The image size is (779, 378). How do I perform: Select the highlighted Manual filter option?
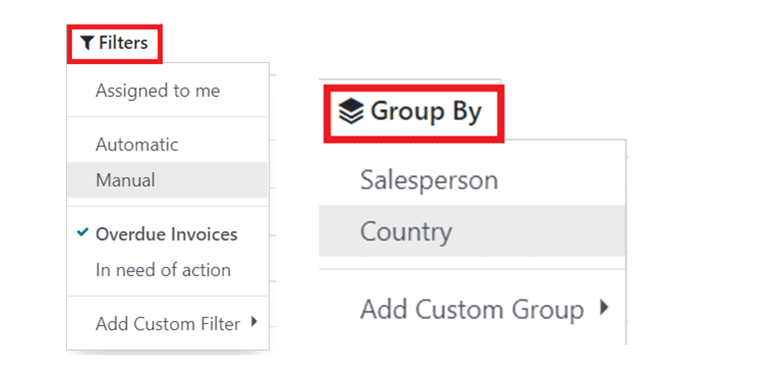coord(125,180)
